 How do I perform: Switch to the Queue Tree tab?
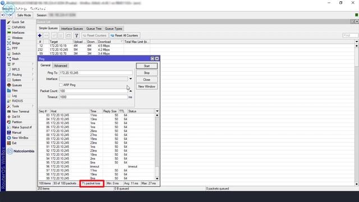tap(94, 29)
